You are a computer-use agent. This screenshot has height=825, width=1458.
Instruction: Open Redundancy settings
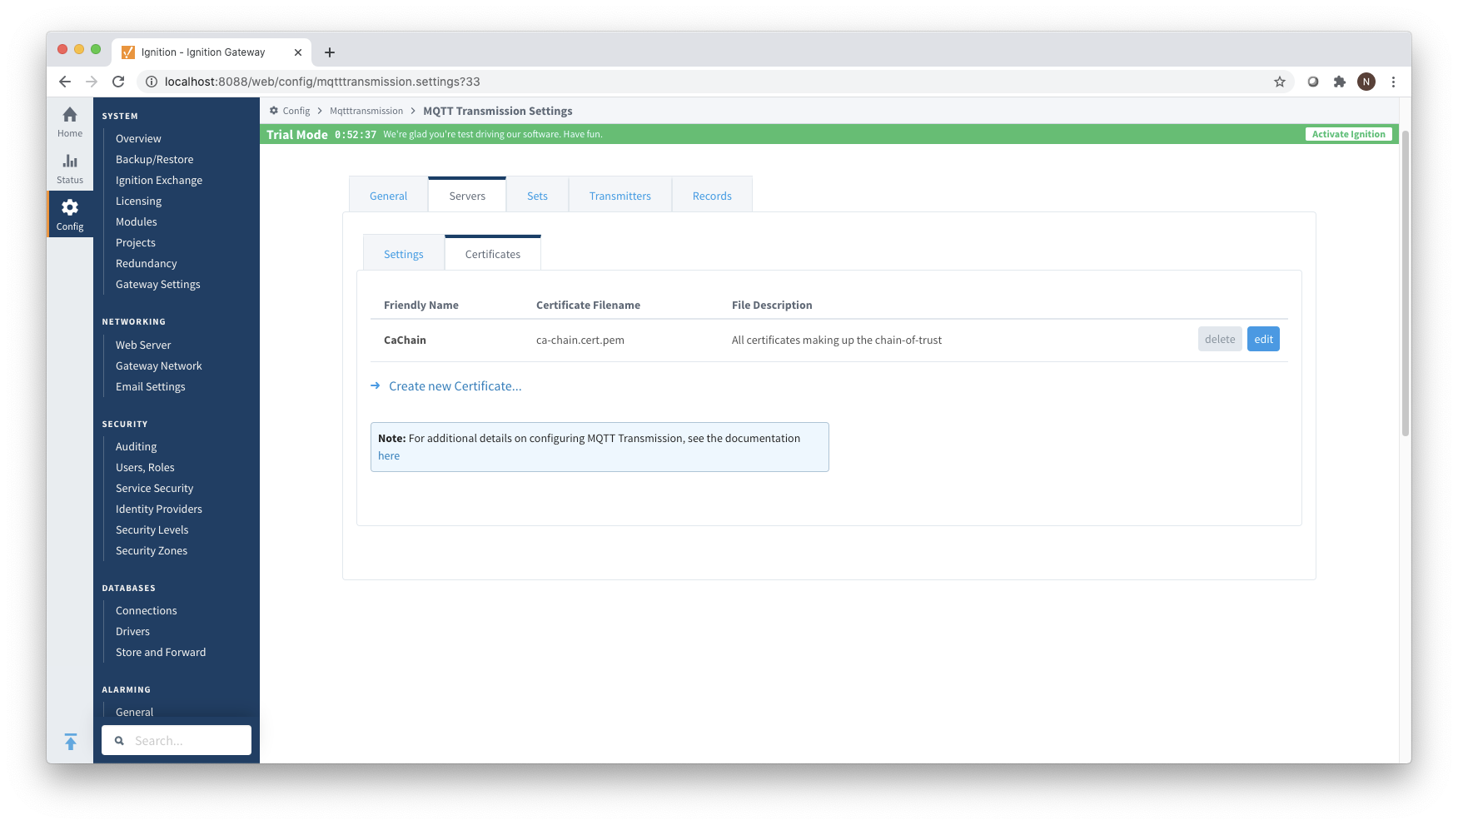147,263
